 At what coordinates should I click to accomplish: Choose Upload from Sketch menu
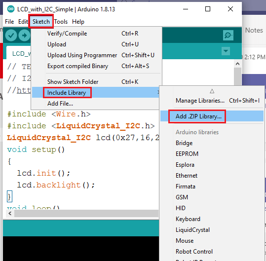(96, 44)
